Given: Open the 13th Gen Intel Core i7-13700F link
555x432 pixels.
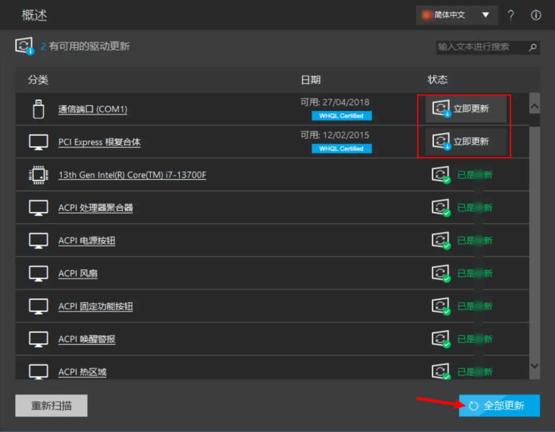Looking at the screenshot, I should point(133,175).
